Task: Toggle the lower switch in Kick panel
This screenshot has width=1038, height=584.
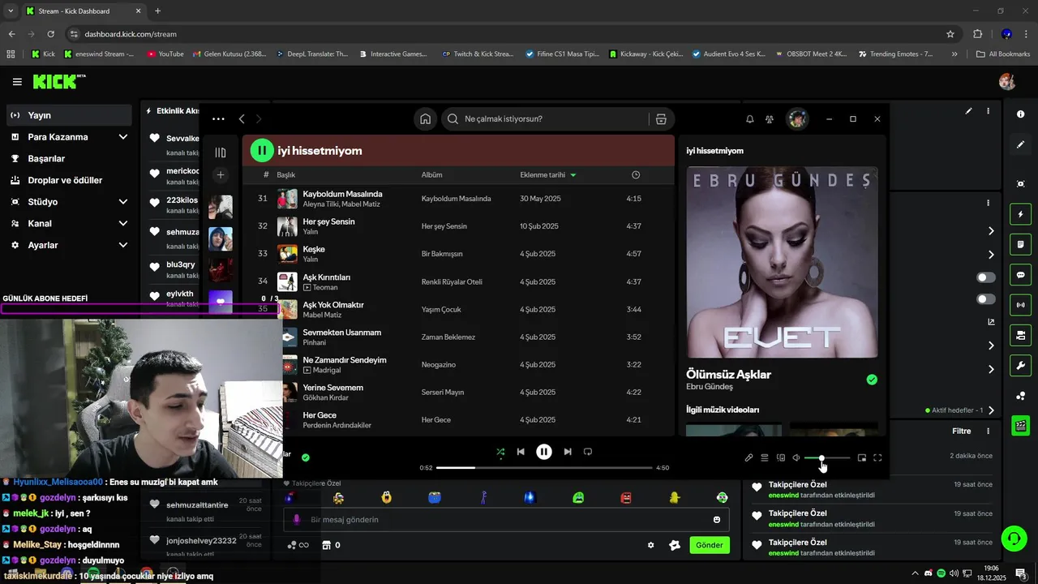Action: tap(986, 299)
